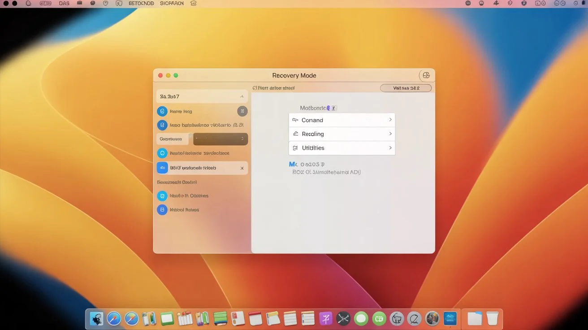
Task: Open the SIOFRAON menu in the menu bar
Action: [172, 3]
